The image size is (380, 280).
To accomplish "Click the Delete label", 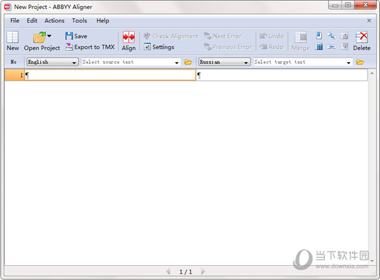I will (362, 48).
